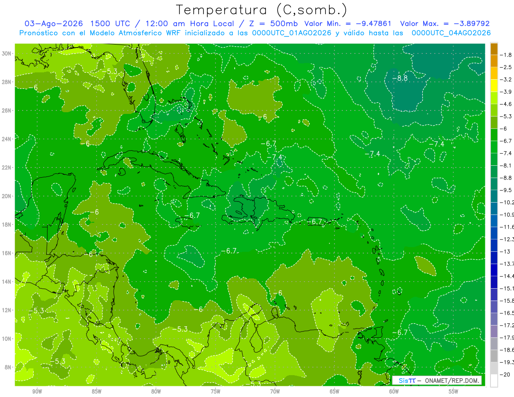
Task: Click the '90W' longitude axis label
Action: 37,391
